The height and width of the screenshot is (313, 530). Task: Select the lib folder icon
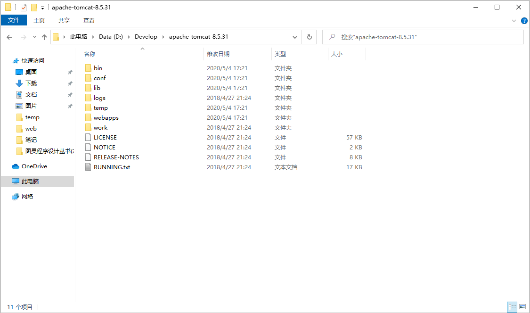88,88
